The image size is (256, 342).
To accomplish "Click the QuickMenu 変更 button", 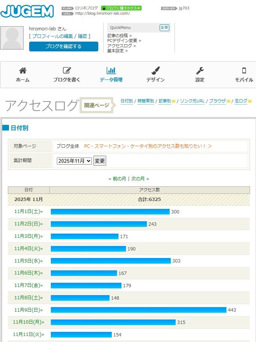I will point(164,27).
